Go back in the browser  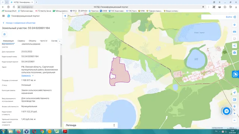point(3,7)
